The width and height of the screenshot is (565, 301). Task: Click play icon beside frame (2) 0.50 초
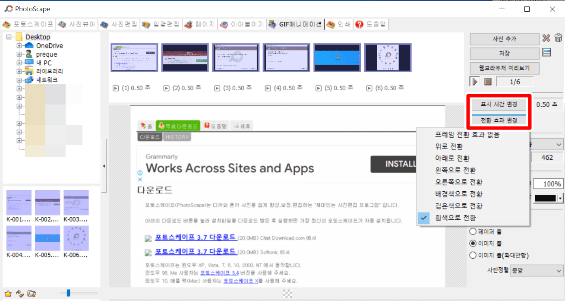click(167, 88)
